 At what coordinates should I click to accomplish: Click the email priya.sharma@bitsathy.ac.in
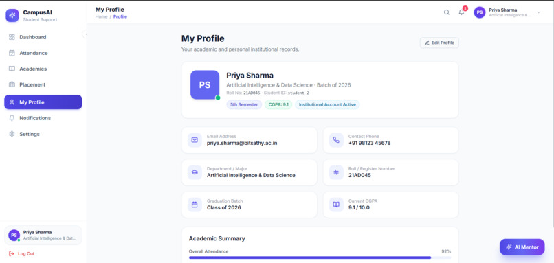(242, 144)
